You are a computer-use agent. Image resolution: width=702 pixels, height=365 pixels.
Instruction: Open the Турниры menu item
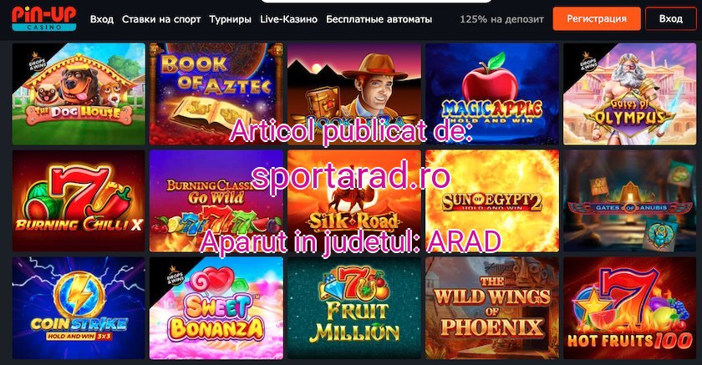230,20
